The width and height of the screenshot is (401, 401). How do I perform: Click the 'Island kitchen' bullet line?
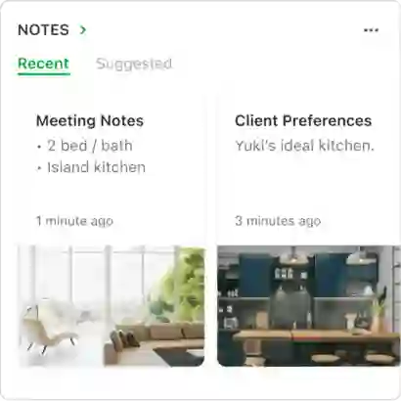coord(91,167)
